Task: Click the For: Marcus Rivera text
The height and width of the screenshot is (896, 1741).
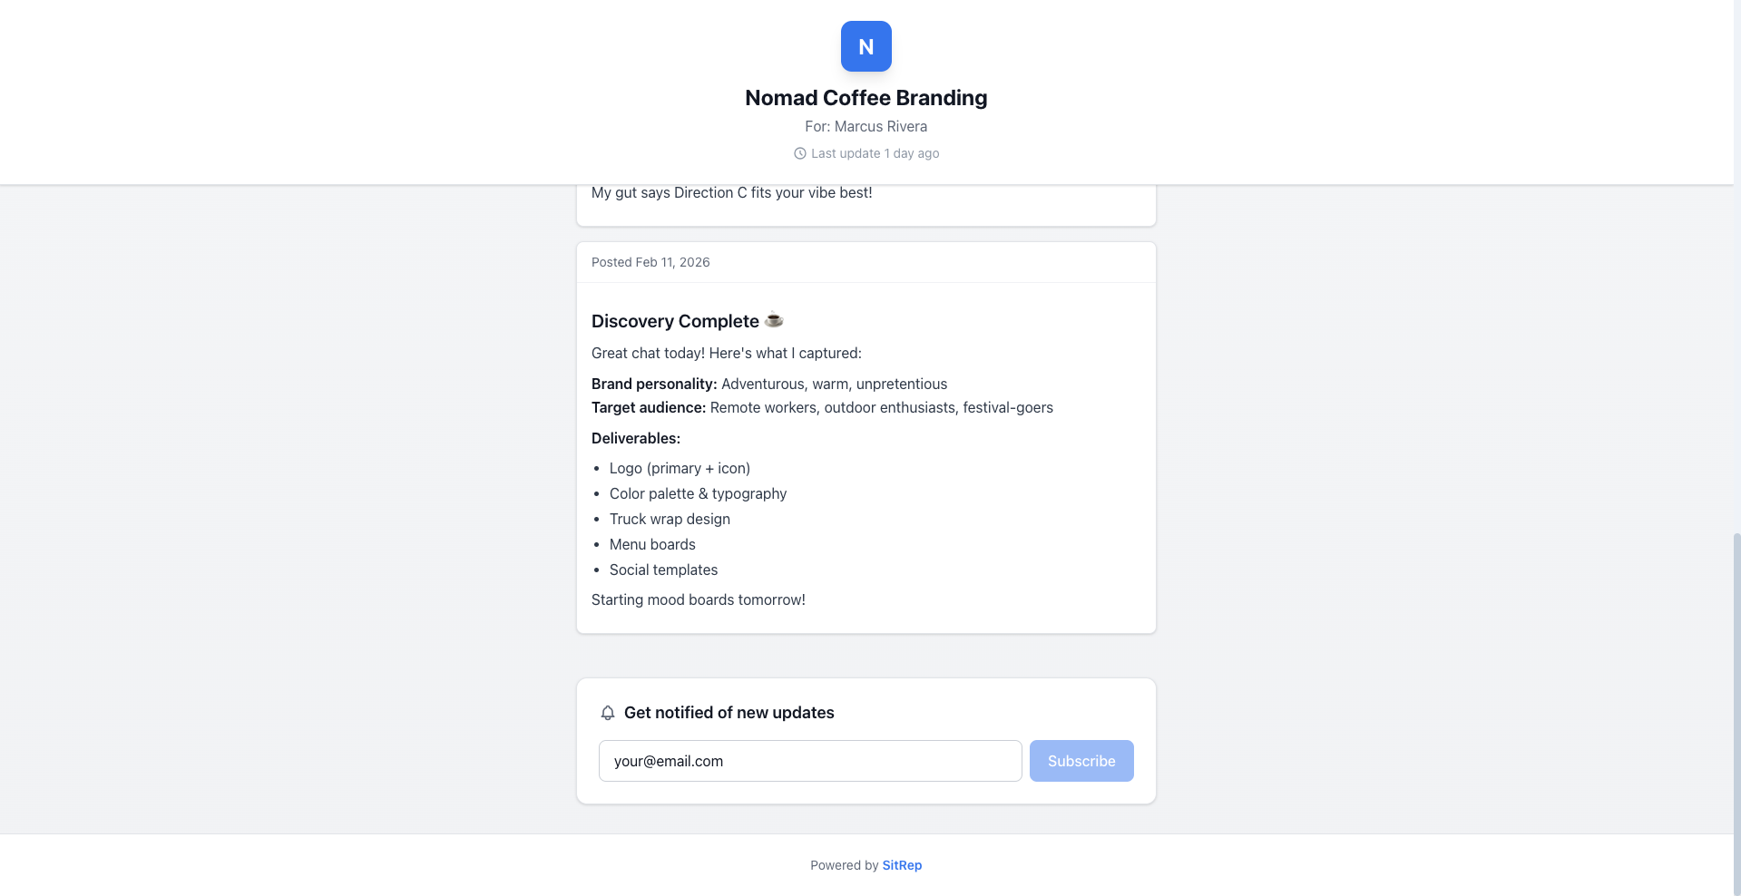Action: [866, 126]
